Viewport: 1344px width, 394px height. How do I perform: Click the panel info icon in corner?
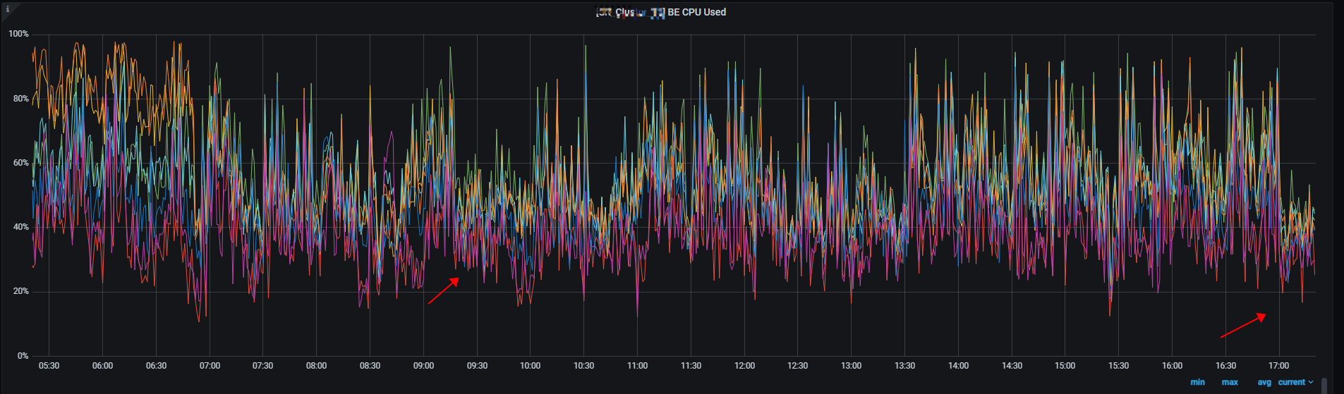8,9
